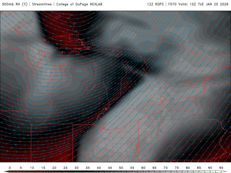Click the '20' value on the color scale
The image size is (231, 173).
54,168
